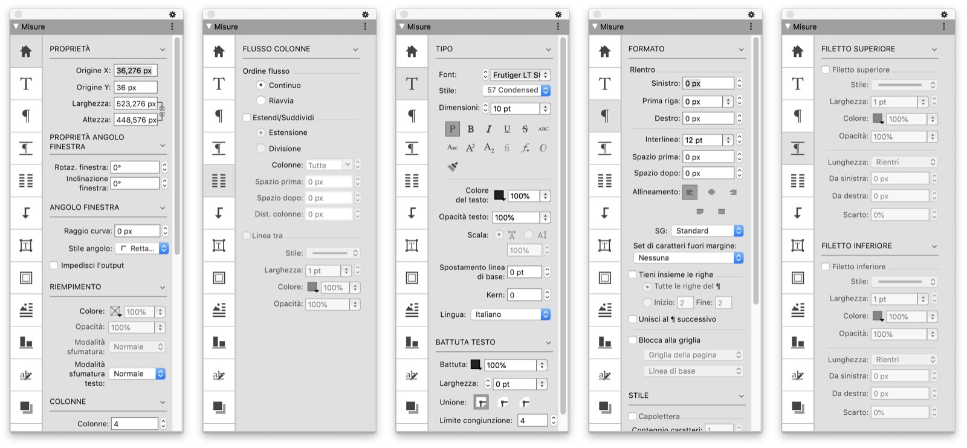The image size is (967, 448).
Task: Open the Lingua Italiano dropdown
Action: [511, 314]
